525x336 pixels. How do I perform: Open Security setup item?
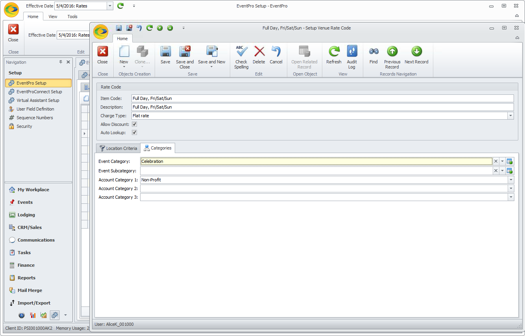(24, 126)
